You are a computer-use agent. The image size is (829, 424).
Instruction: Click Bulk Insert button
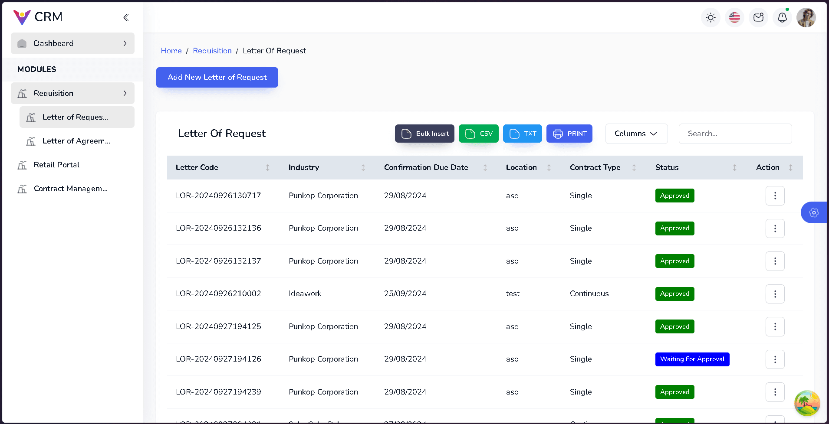(424, 134)
